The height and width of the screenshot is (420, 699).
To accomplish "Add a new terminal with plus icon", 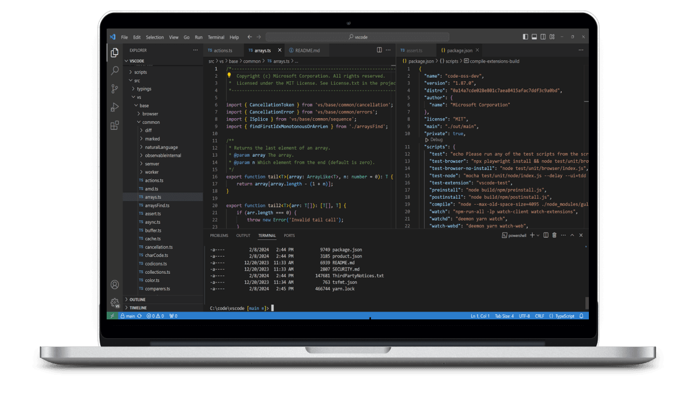I will (532, 235).
